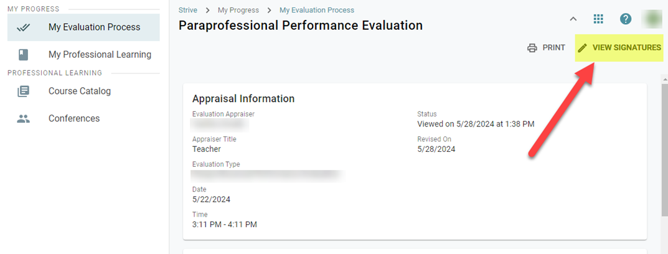668x254 pixels.
Task: Go to Course Catalog
Action: point(80,92)
